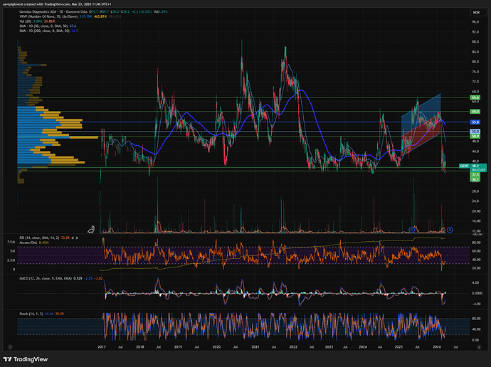
Task: Click the rightmost dividend marker near 2026
Action: 450,229
